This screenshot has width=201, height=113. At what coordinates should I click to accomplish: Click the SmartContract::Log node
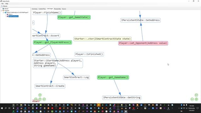[76, 78]
